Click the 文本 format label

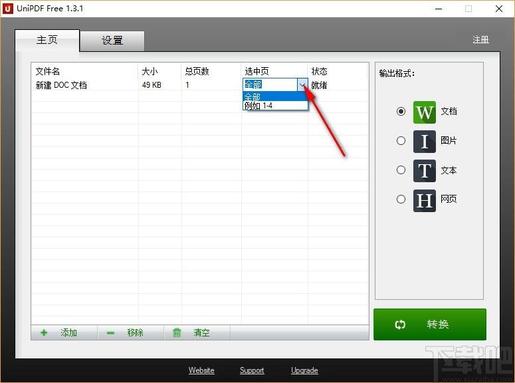[x=449, y=170]
